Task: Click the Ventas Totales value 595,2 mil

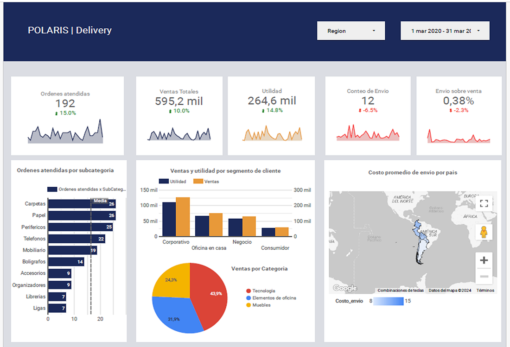Action: pyautogui.click(x=179, y=101)
